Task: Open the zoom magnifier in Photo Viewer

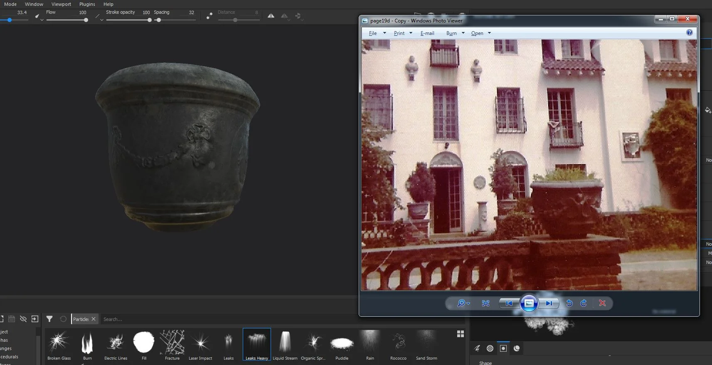Action: (463, 303)
